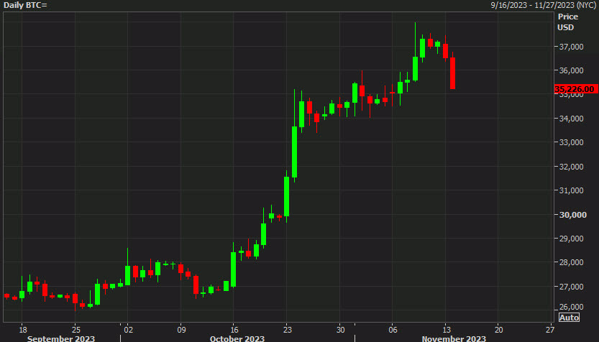This screenshot has height=342, width=599.
Task: Click the 20 date label on time axis
Action: tap(498, 329)
